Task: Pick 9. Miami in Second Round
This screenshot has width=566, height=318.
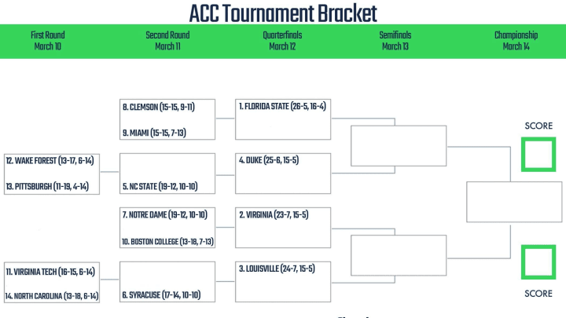Action: [154, 133]
